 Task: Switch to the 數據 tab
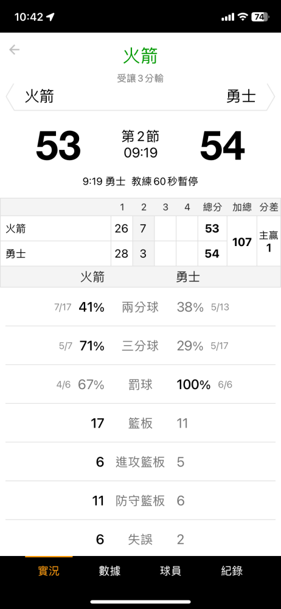pos(109,571)
